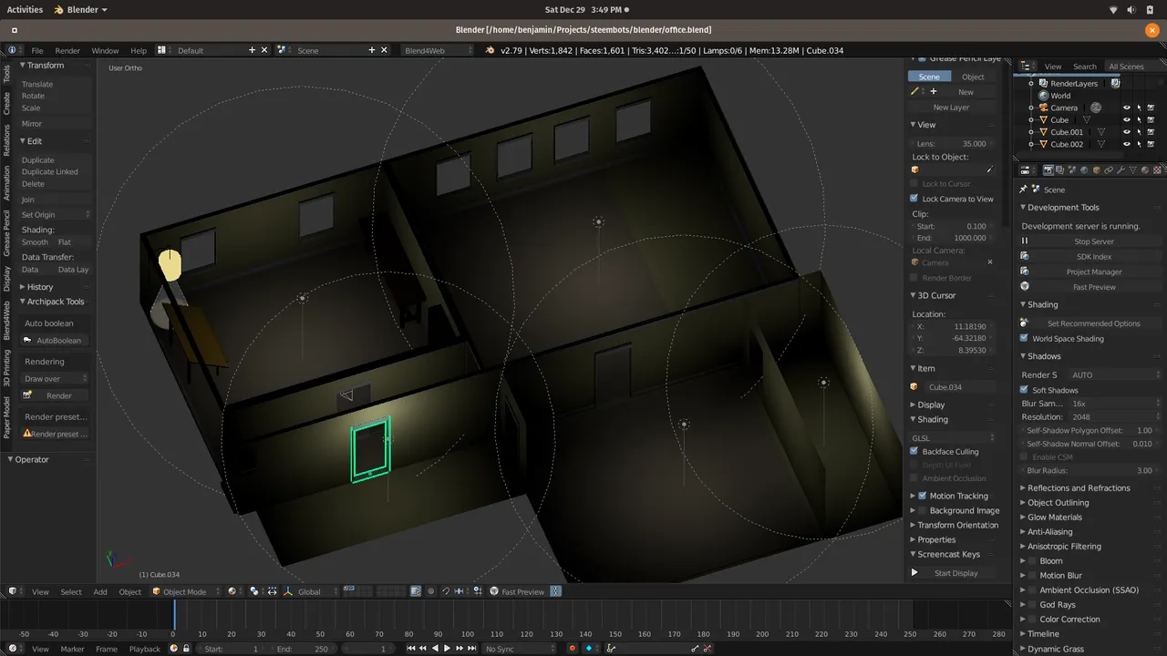This screenshot has height=656, width=1167.
Task: Click the timeline End frame field
Action: coord(304,649)
